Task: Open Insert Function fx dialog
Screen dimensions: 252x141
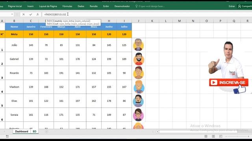Action: [x=37, y=14]
